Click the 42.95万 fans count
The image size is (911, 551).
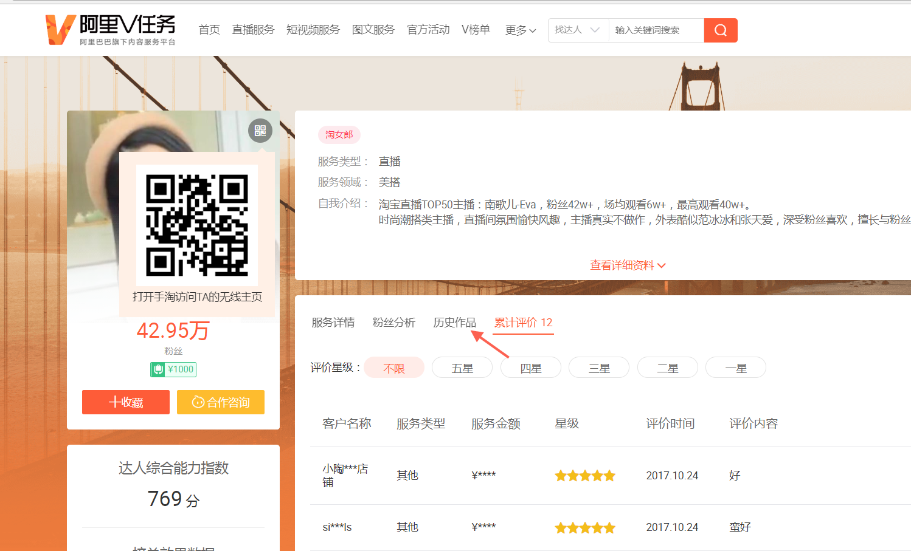tap(173, 330)
